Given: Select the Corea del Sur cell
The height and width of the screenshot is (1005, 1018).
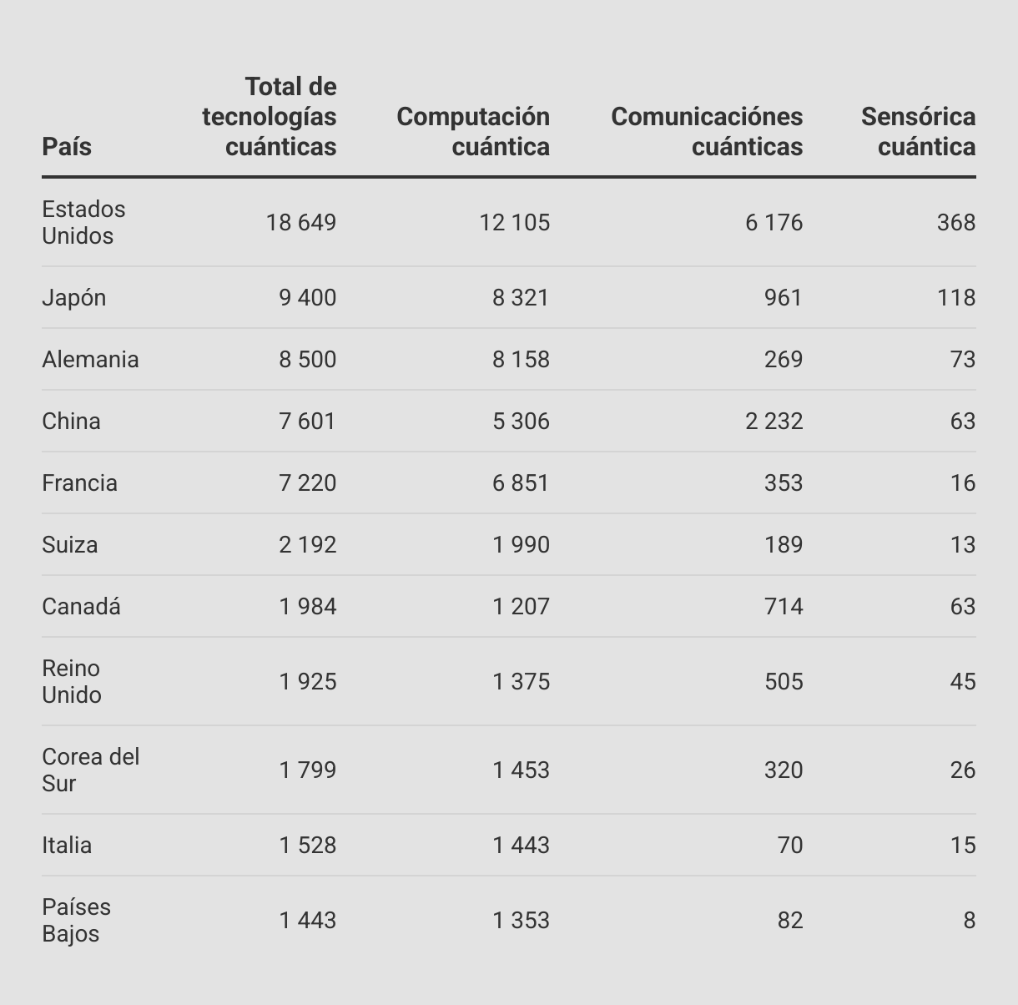Looking at the screenshot, I should (91, 770).
